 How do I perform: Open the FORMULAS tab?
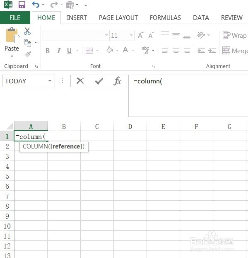point(165,17)
